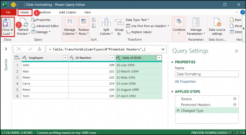
Task: Click Replace Values
Action: pos(139,32)
